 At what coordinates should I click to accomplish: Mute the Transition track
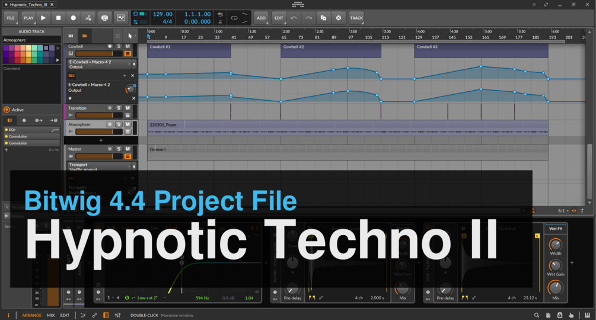click(128, 108)
